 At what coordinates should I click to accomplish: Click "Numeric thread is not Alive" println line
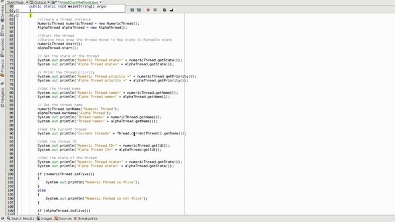point(96,199)
